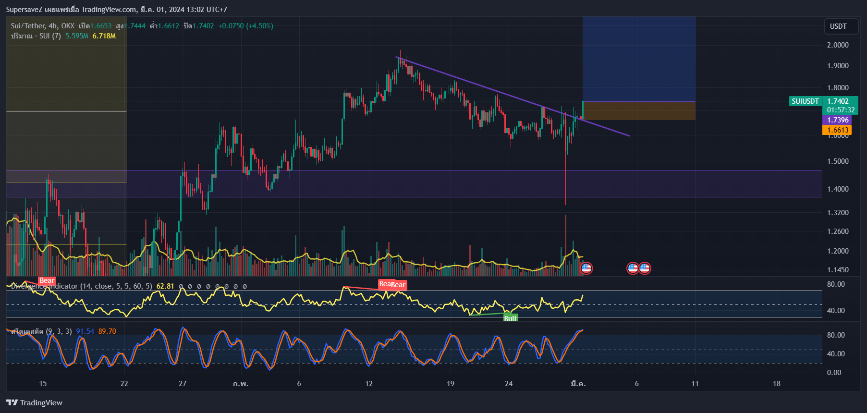
Task: Click the 1.1450 price axis label
Action: [x=838, y=270]
